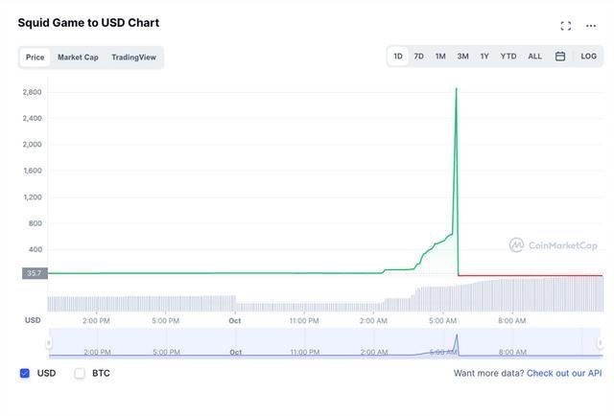The image size is (614, 416).
Task: Click the price spike peak on chart
Action: tap(456, 89)
